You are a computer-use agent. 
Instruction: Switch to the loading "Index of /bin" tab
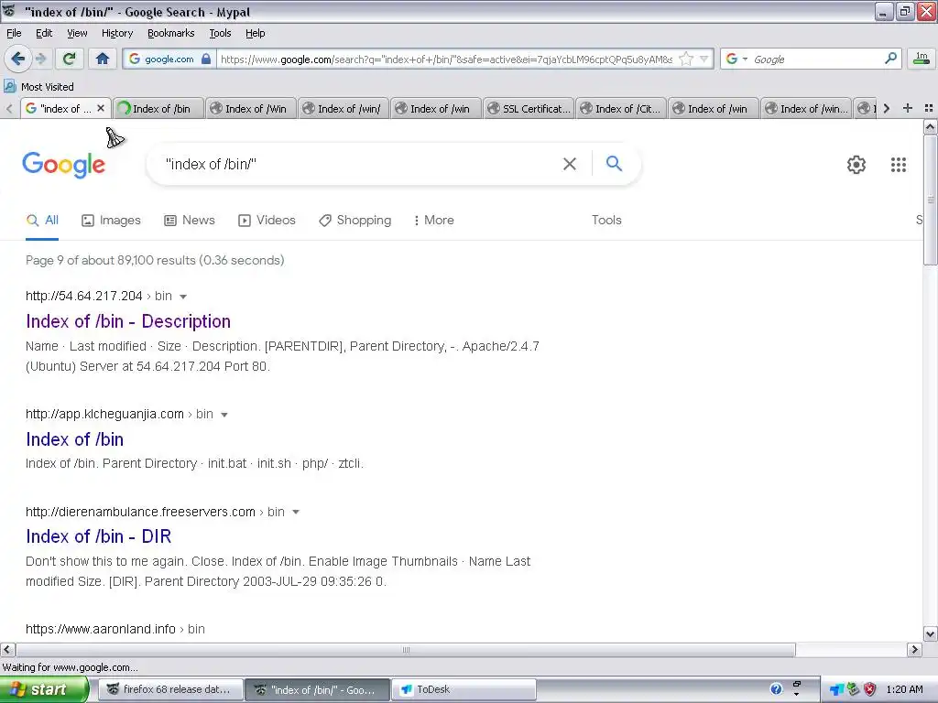pos(158,108)
